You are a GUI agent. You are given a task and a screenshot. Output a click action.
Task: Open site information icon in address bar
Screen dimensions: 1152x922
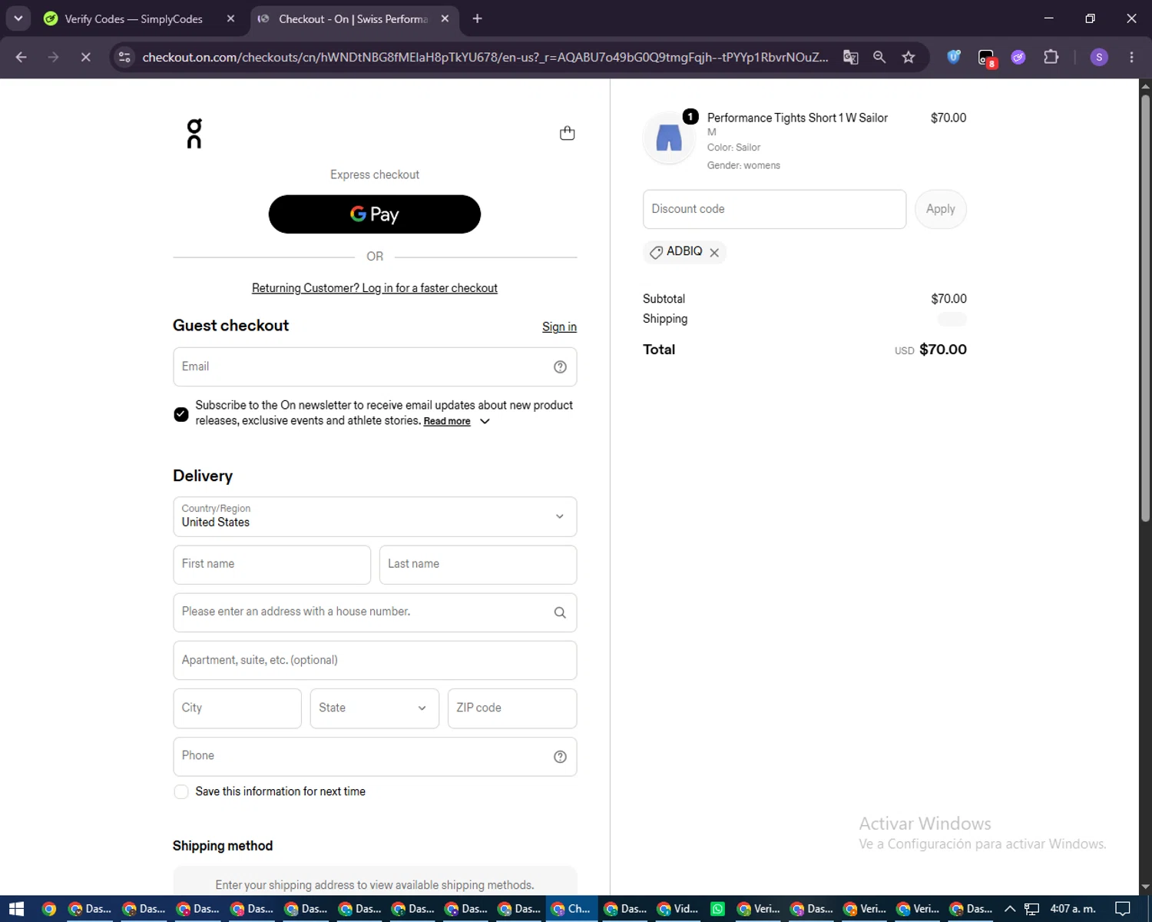[124, 57]
